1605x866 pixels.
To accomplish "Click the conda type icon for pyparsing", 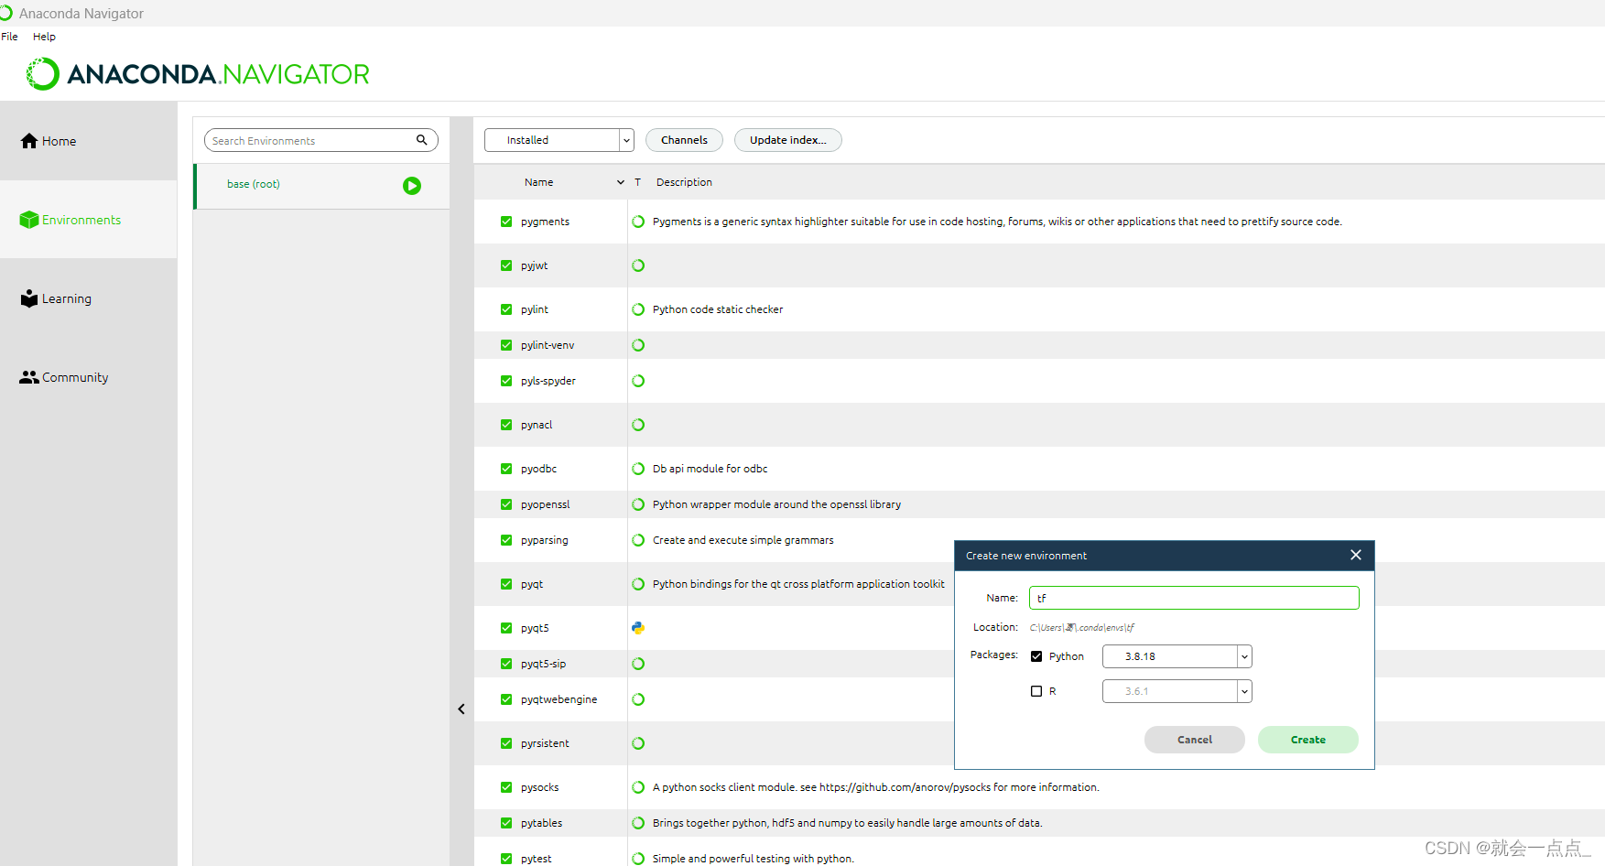I will [638, 540].
